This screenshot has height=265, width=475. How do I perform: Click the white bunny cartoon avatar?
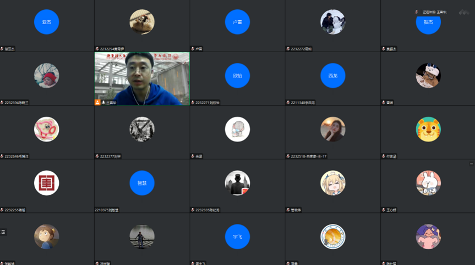pos(428,183)
